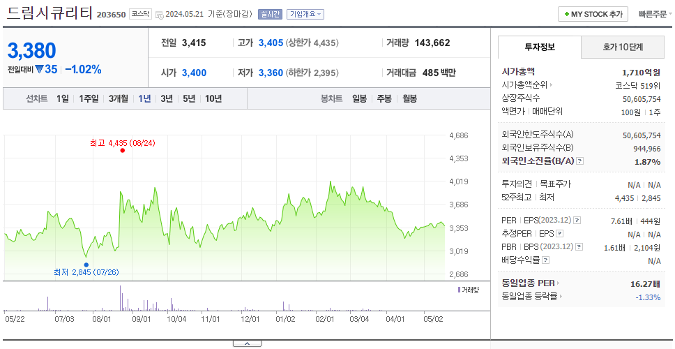
Task: Click the red 최고 4,435 marker dot
Action: (x=123, y=150)
